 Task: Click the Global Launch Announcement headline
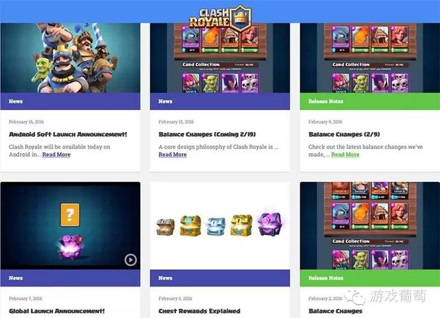point(56,311)
